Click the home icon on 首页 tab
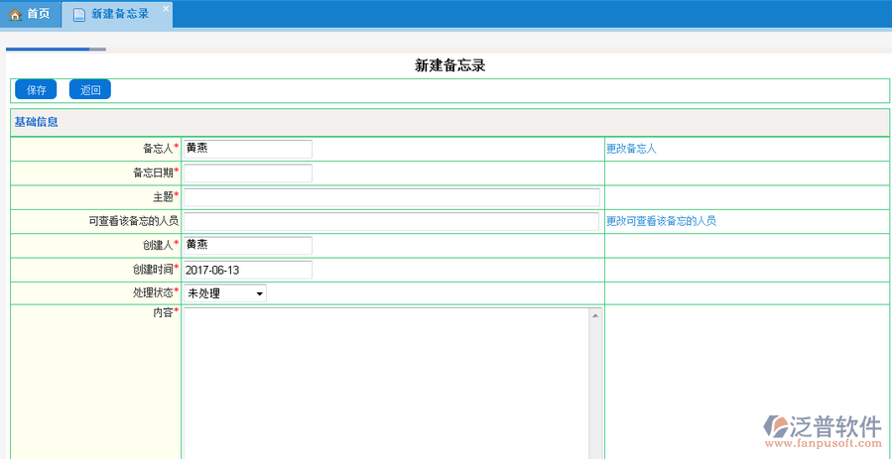This screenshot has width=892, height=459. click(x=15, y=14)
